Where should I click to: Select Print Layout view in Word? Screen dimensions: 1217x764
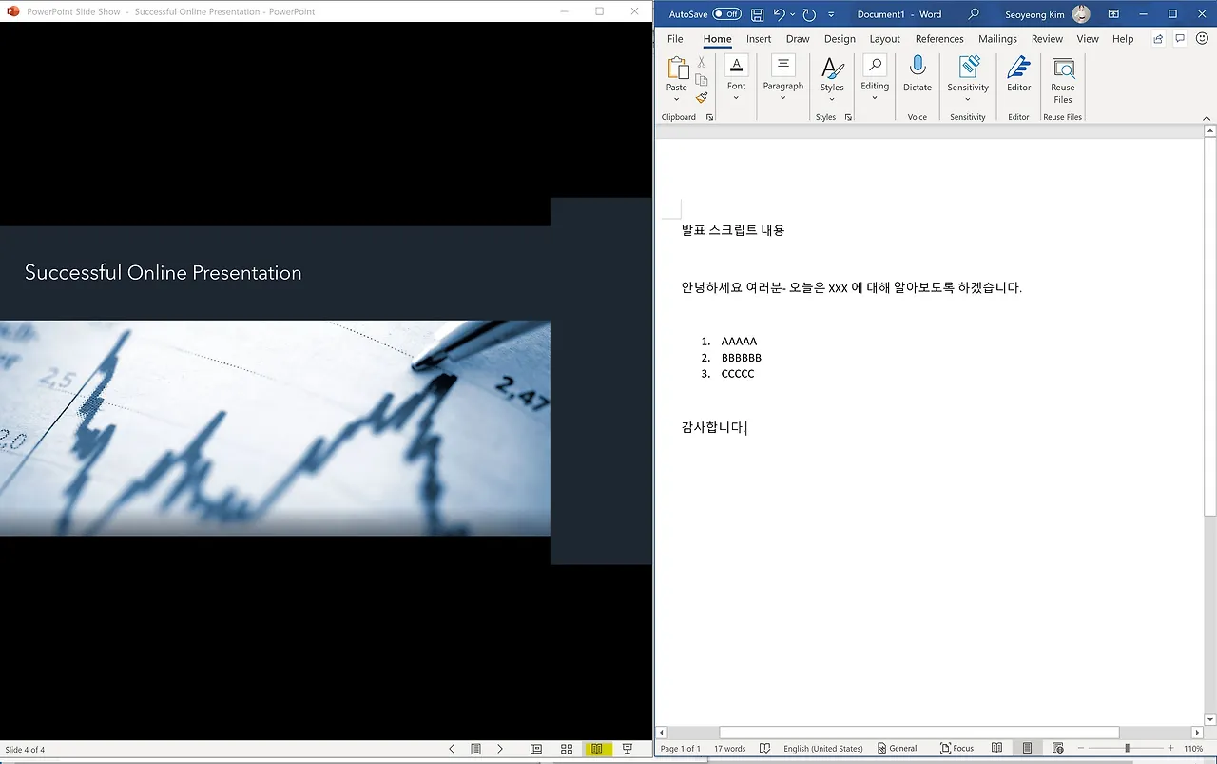point(1027,749)
